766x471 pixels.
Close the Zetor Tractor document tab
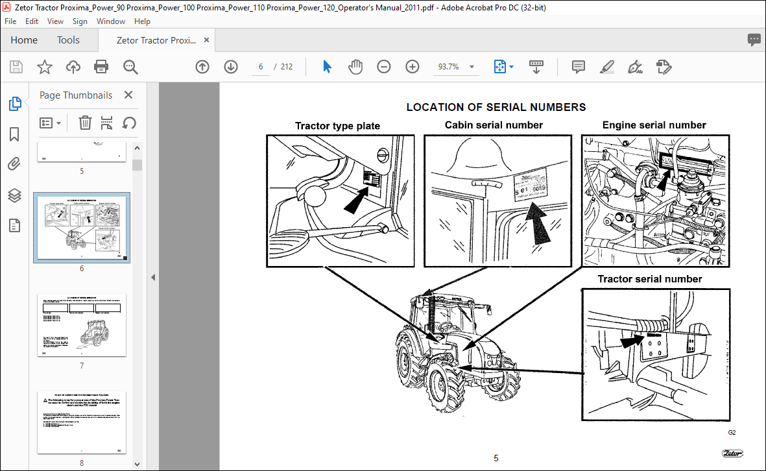coord(207,40)
